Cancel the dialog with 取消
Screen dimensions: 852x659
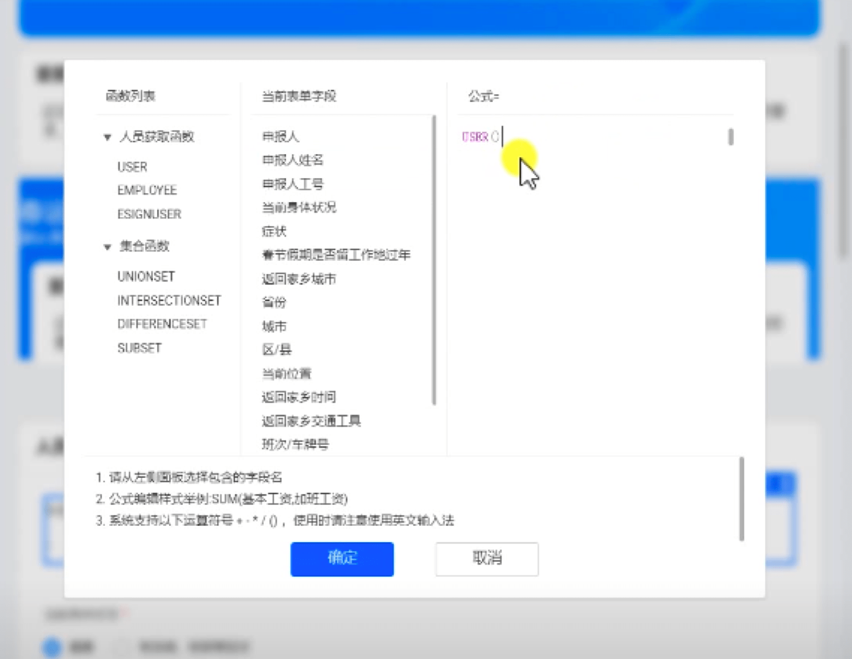point(487,559)
